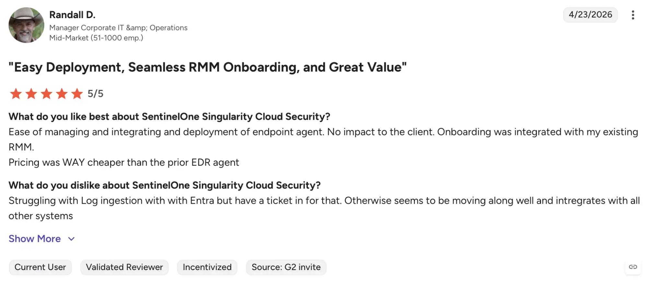Open reviewer name Randall D.

point(72,15)
